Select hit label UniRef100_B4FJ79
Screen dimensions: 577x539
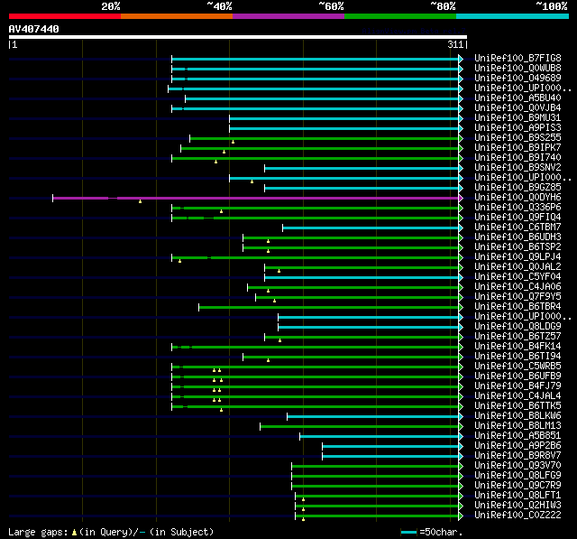pyautogui.click(x=517, y=386)
